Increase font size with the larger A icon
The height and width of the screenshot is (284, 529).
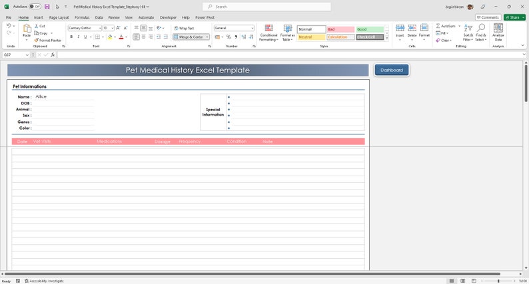118,28
